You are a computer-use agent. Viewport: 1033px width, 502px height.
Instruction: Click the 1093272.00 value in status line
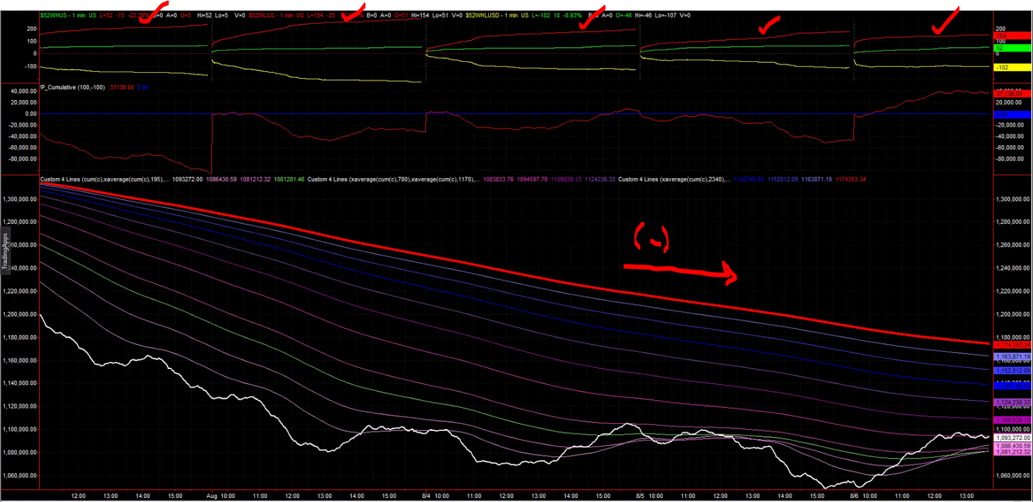click(187, 179)
